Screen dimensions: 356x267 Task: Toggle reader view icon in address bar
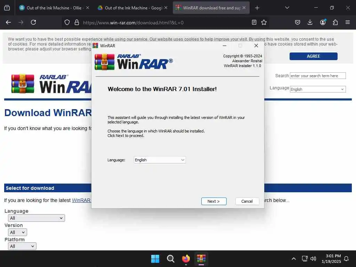pyautogui.click(x=254, y=22)
